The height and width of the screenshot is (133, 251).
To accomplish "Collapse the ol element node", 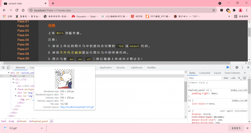I will [11, 76].
